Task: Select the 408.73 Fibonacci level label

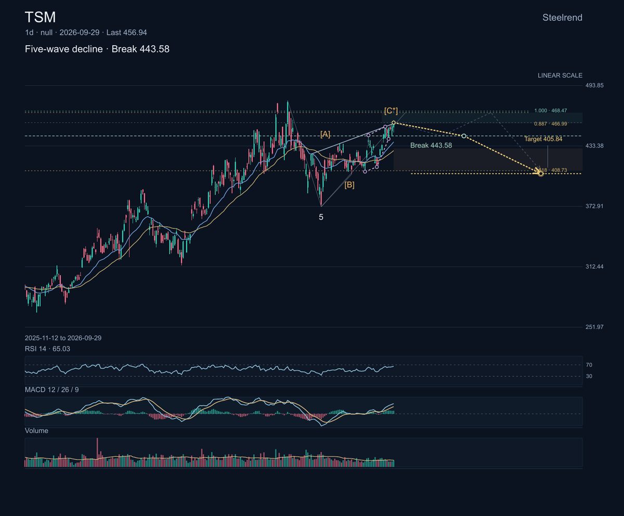Action: [x=552, y=170]
